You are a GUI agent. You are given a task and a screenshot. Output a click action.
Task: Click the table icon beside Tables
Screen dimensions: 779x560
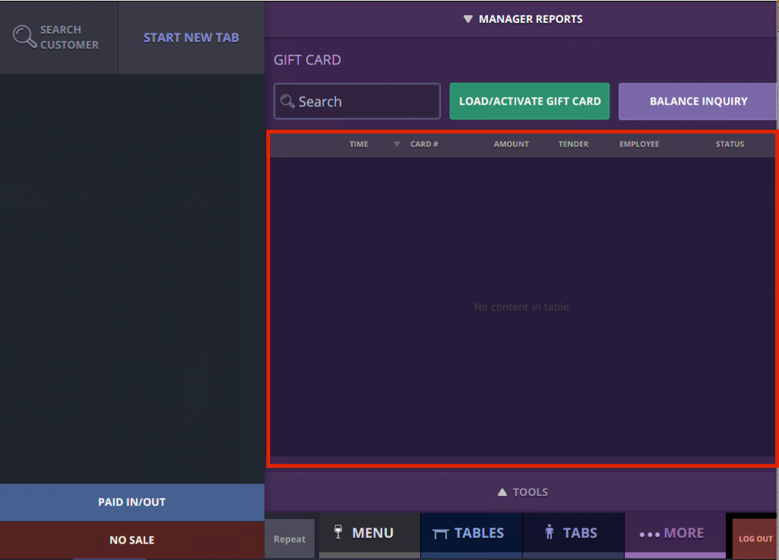440,533
